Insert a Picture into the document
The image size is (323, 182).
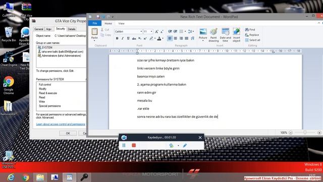203,34
